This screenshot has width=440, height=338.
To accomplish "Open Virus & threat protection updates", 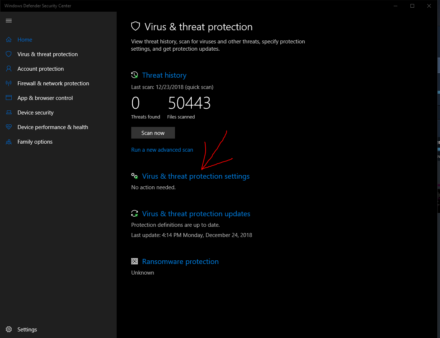I will point(196,214).
